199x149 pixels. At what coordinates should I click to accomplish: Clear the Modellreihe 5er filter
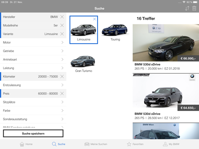tap(62, 25)
